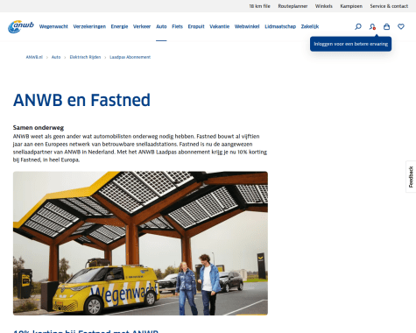
Task: Open the Routeplanner link
Action: 293,6
